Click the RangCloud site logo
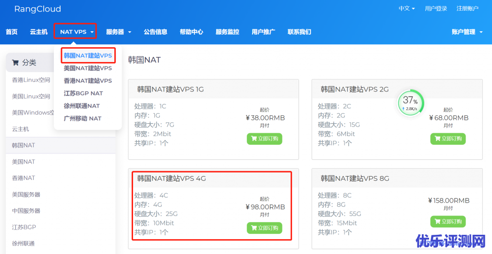Screen dimensions: 492x254 coord(37,9)
